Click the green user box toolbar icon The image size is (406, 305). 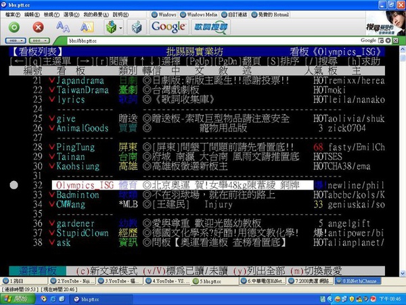[x=112, y=26]
